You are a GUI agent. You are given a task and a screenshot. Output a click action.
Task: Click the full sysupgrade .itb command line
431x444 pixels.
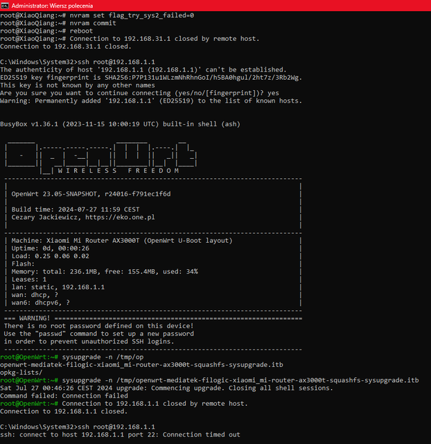coord(209,380)
